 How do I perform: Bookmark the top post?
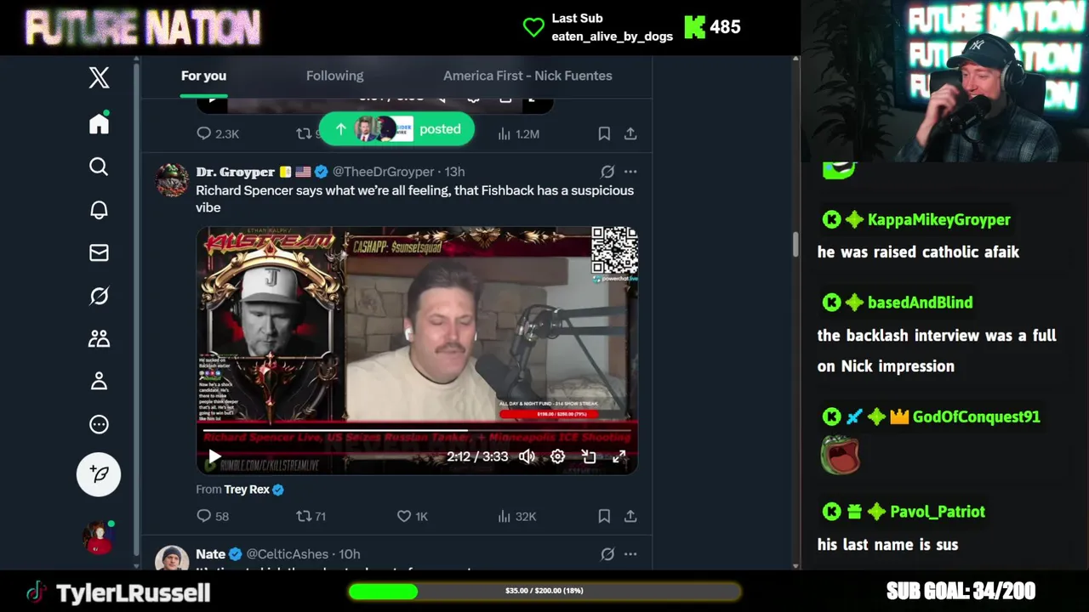604,133
